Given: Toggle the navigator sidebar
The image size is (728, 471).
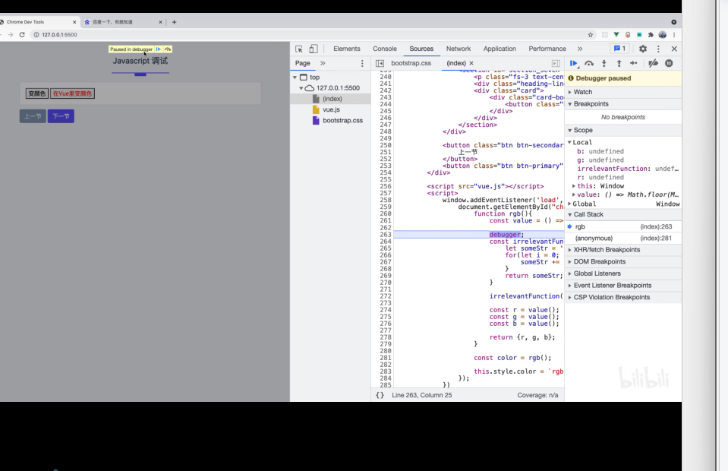Looking at the screenshot, I should (380, 63).
